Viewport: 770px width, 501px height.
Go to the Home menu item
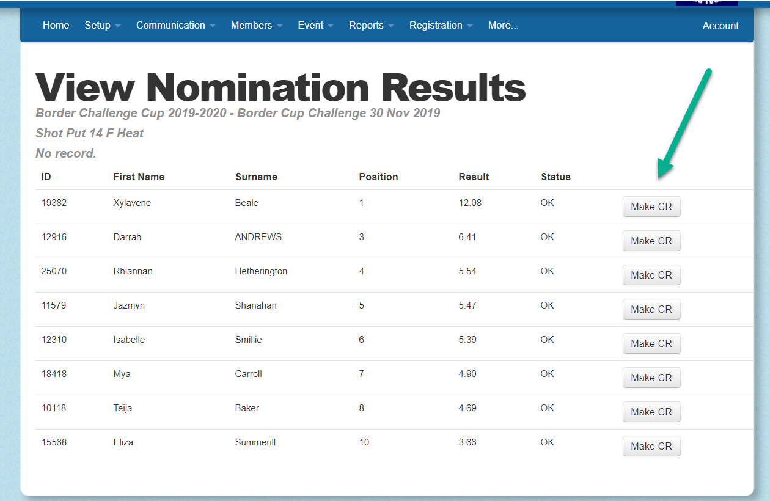click(x=56, y=25)
